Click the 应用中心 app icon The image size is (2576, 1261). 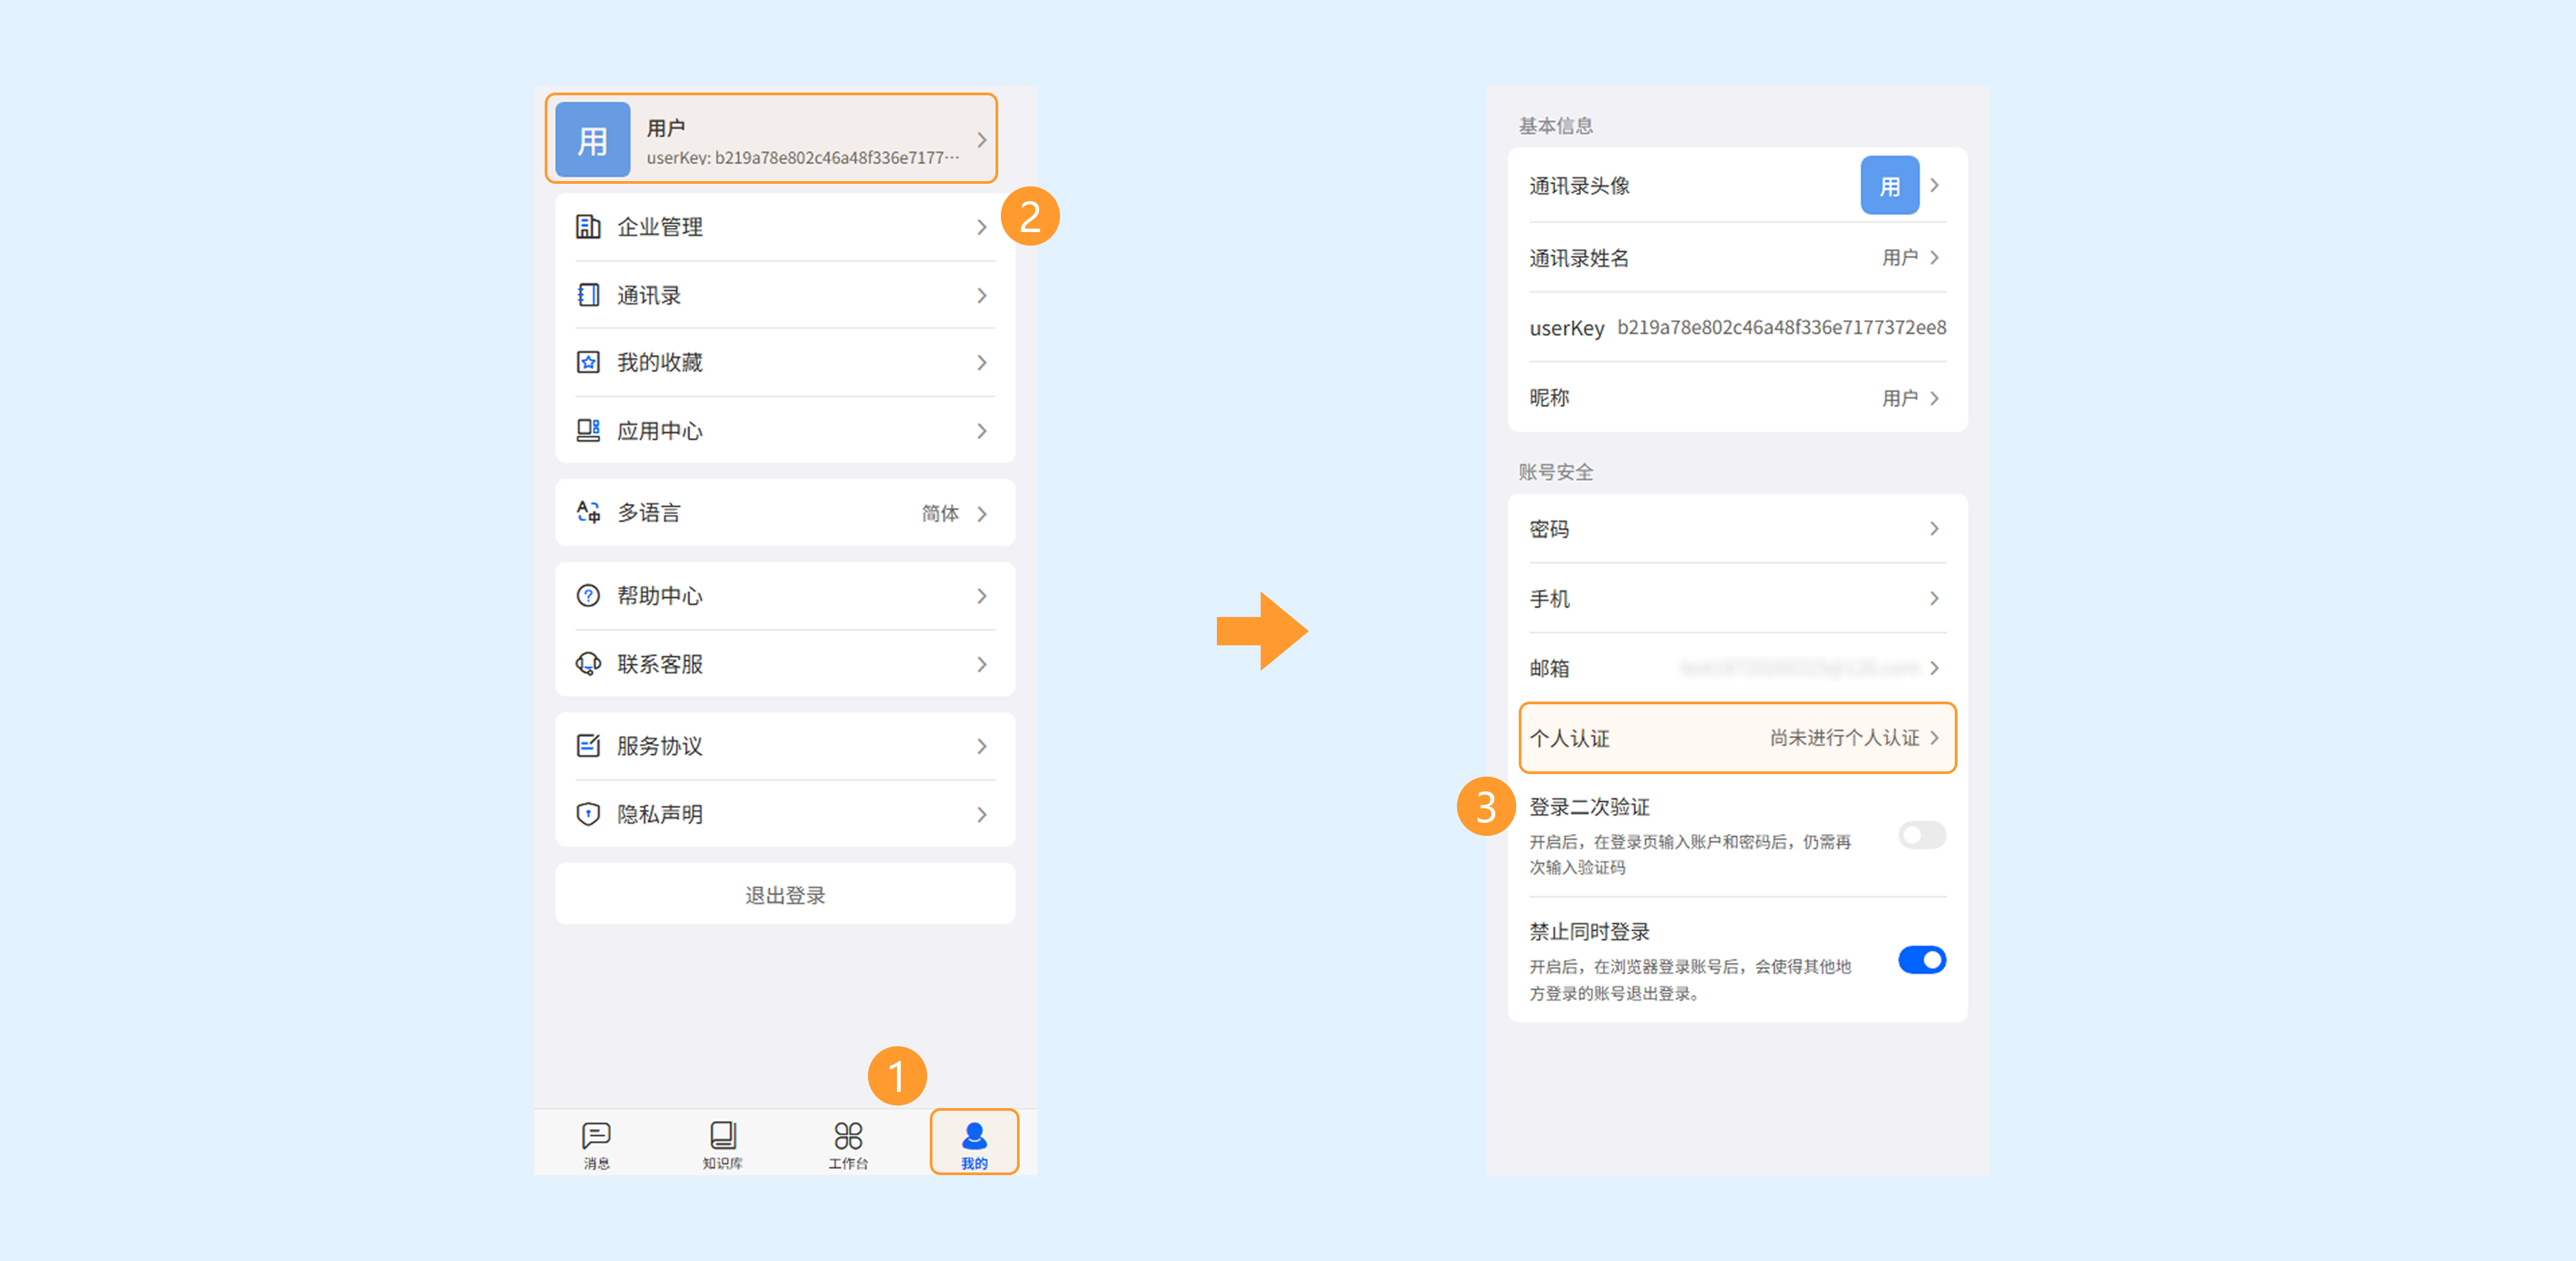(x=588, y=431)
